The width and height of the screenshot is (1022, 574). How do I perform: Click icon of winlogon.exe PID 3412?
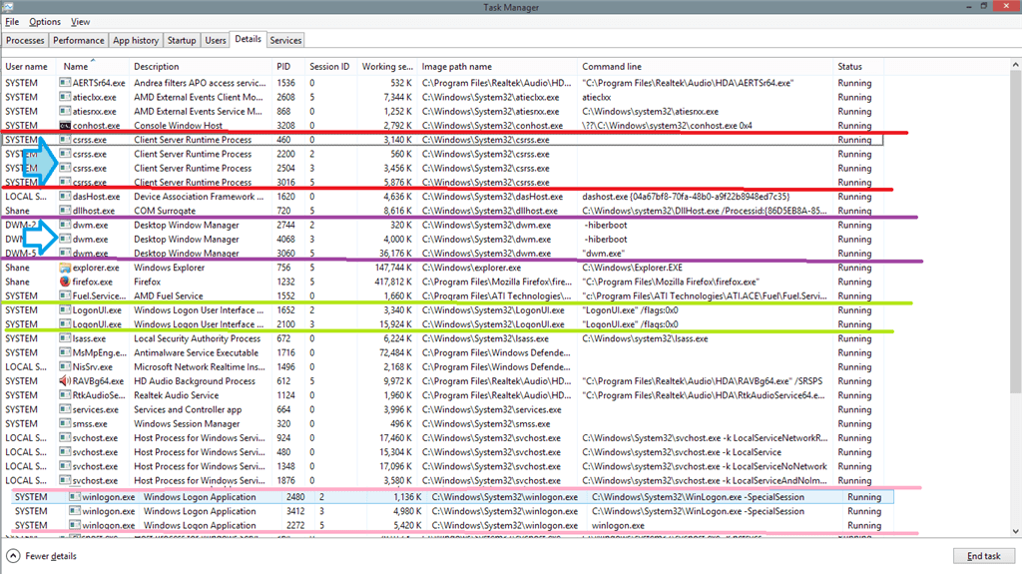pyautogui.click(x=75, y=511)
